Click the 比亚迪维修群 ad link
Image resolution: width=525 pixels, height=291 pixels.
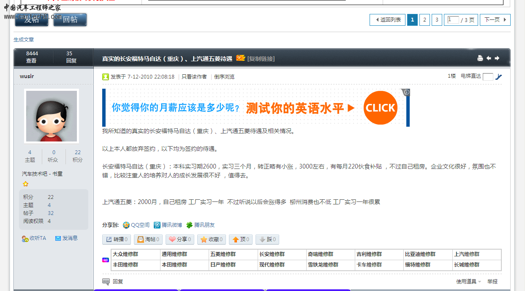420,254
